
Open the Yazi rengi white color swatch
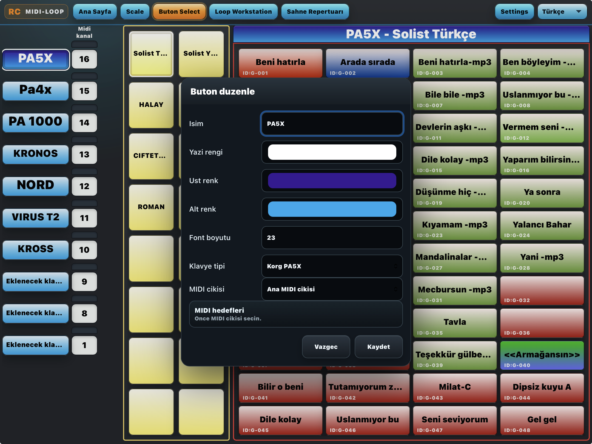pyautogui.click(x=332, y=152)
